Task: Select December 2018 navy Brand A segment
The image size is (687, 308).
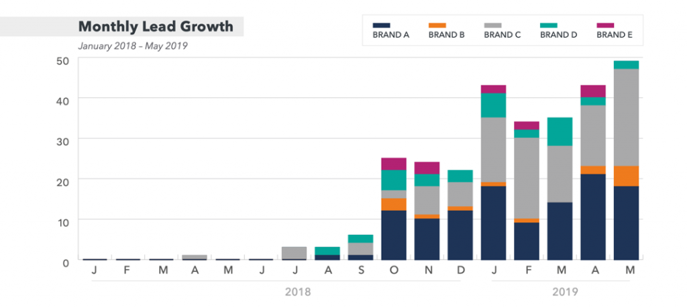Action: point(460,235)
